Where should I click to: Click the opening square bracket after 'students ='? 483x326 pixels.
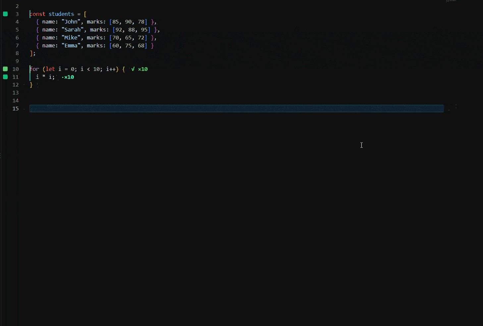pos(85,14)
